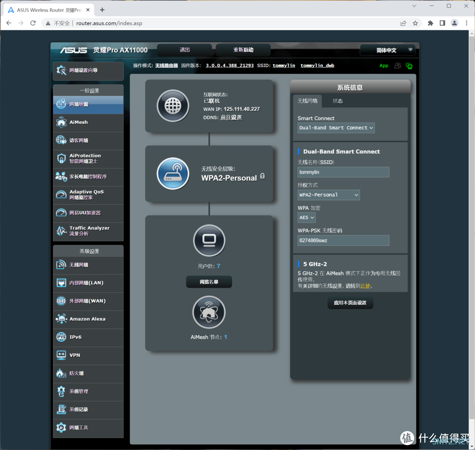This screenshot has width=475, height=450.
Task: Click the 重新启动 reboot button
Action: [x=243, y=50]
